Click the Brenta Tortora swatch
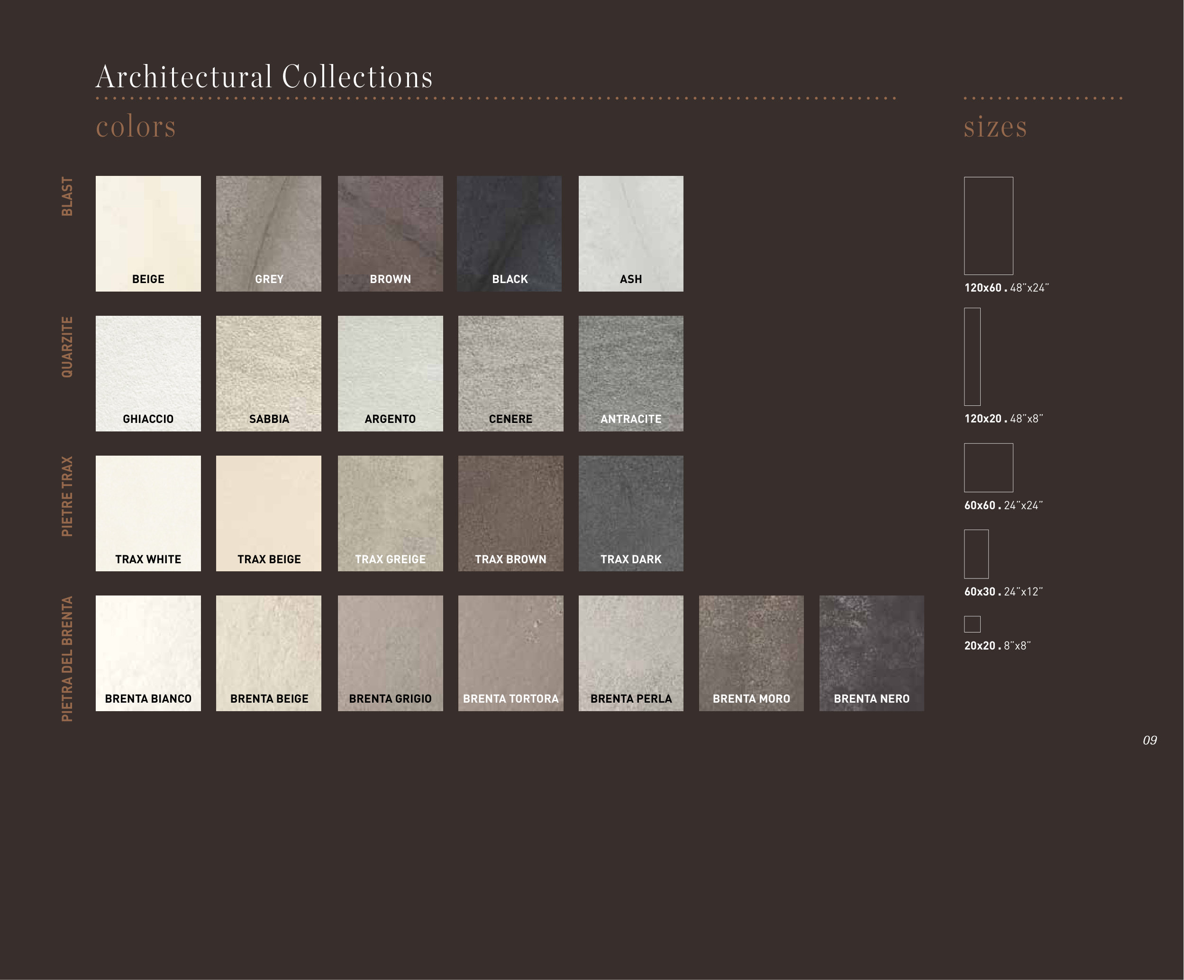The width and height of the screenshot is (1184, 980). pos(510,653)
